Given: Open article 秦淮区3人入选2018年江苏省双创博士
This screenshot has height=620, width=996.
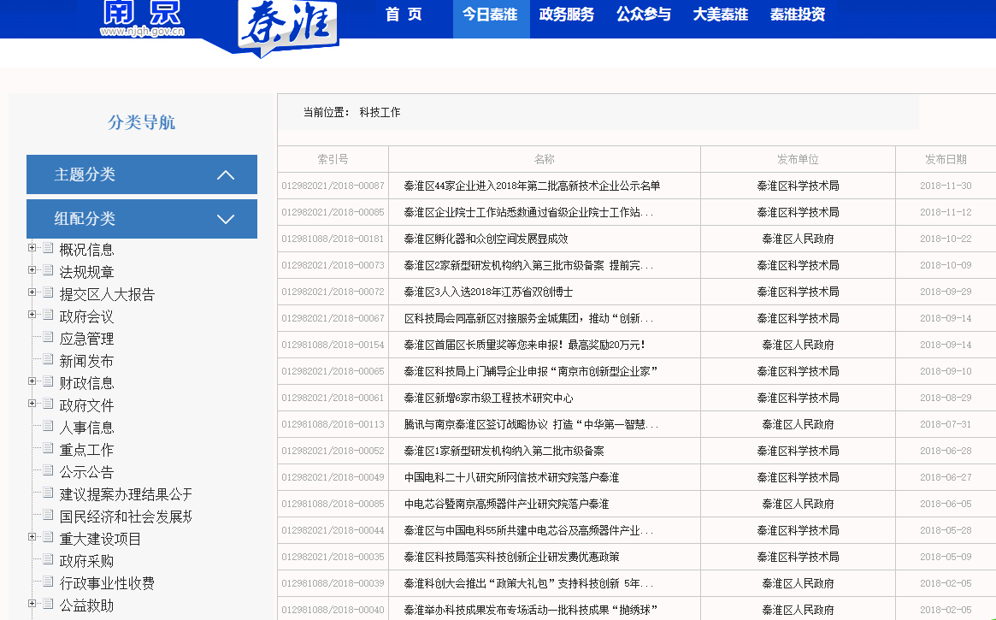Looking at the screenshot, I should [x=488, y=292].
